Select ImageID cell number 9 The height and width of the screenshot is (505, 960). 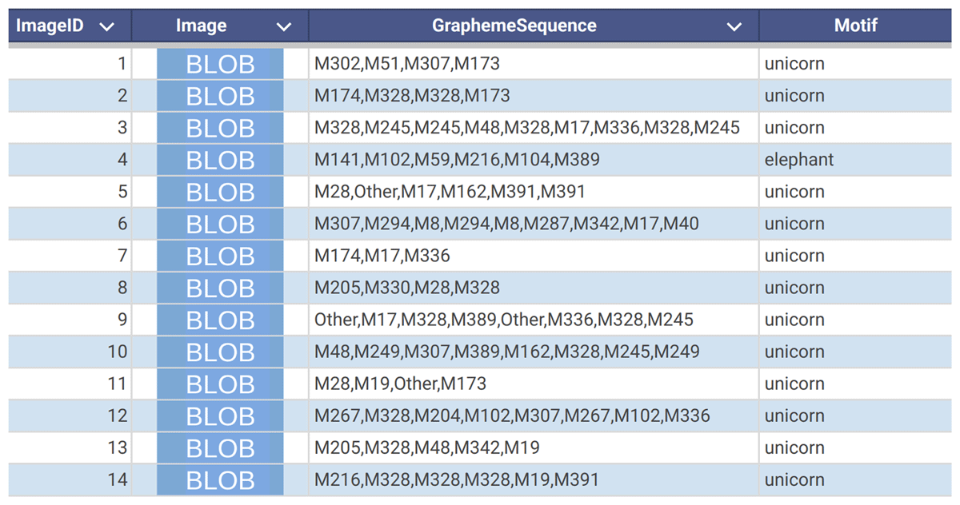[x=70, y=320]
